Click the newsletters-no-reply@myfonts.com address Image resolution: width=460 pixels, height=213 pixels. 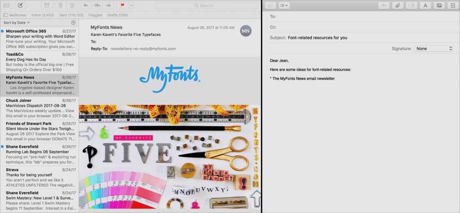click(x=143, y=48)
